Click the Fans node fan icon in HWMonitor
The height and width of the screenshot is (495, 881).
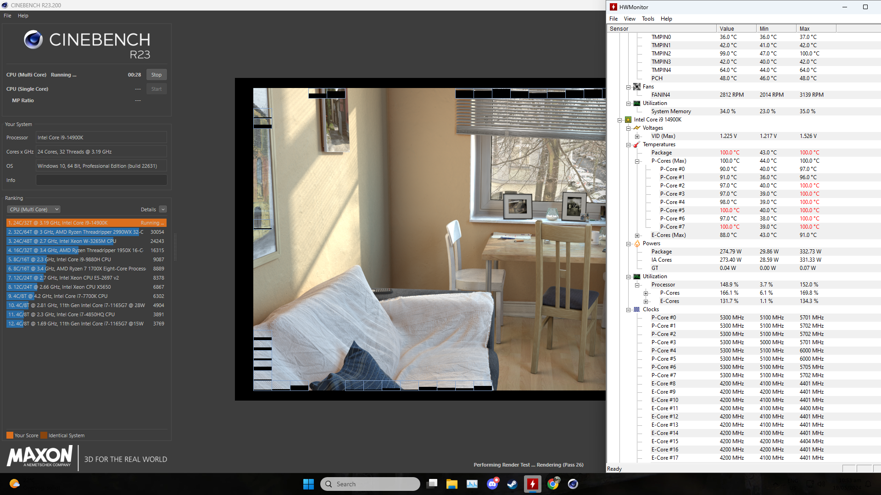(x=637, y=87)
